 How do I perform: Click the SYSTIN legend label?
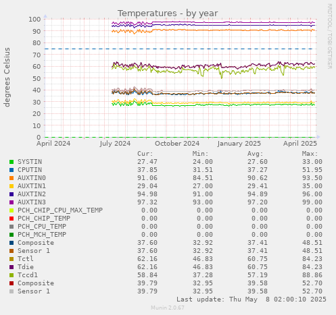tap(30, 162)
